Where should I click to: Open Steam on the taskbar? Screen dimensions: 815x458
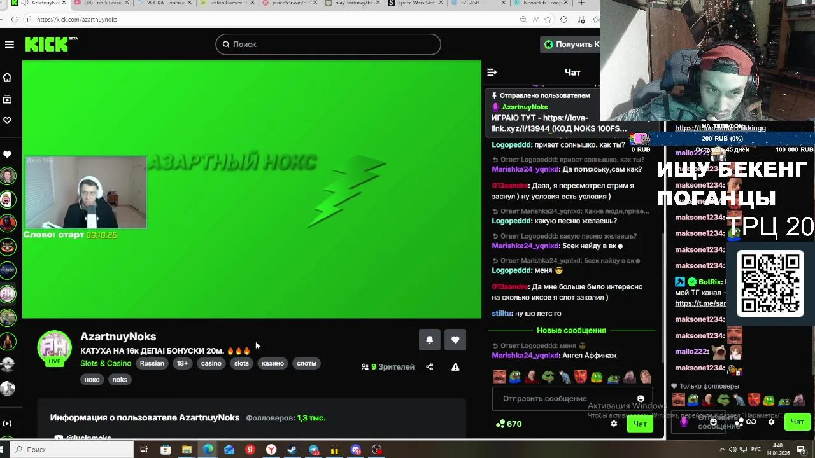click(x=292, y=450)
